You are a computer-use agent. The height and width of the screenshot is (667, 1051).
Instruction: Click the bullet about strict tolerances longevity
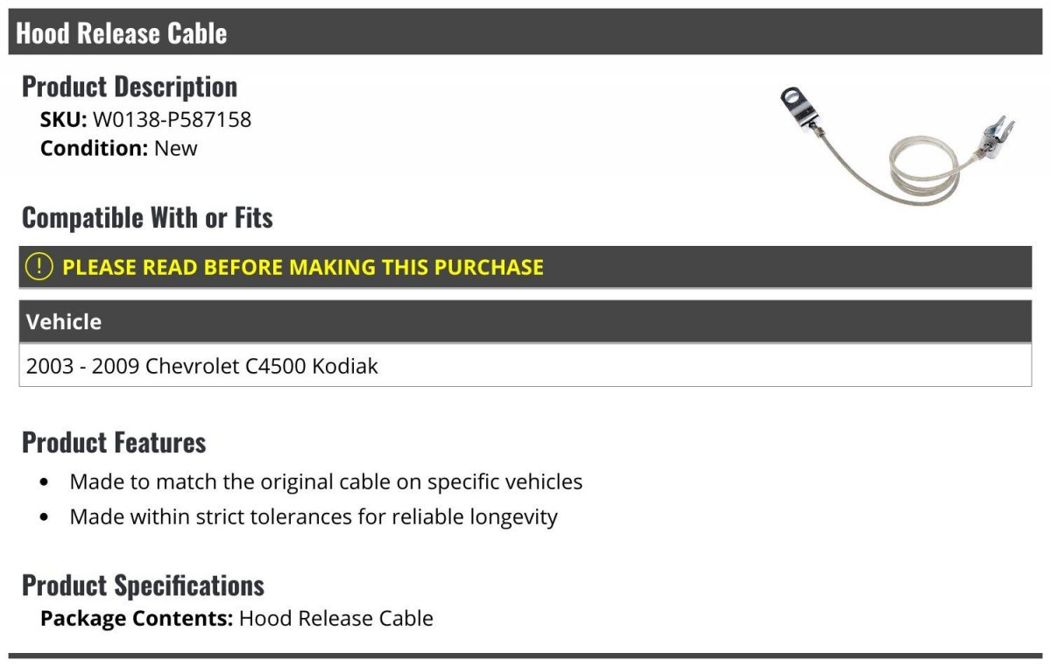314,516
